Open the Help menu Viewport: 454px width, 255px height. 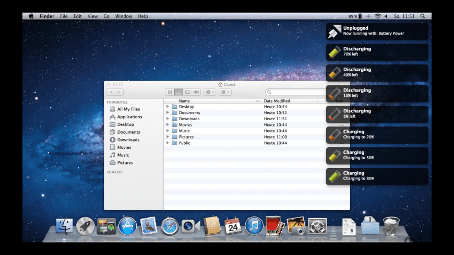coord(143,16)
